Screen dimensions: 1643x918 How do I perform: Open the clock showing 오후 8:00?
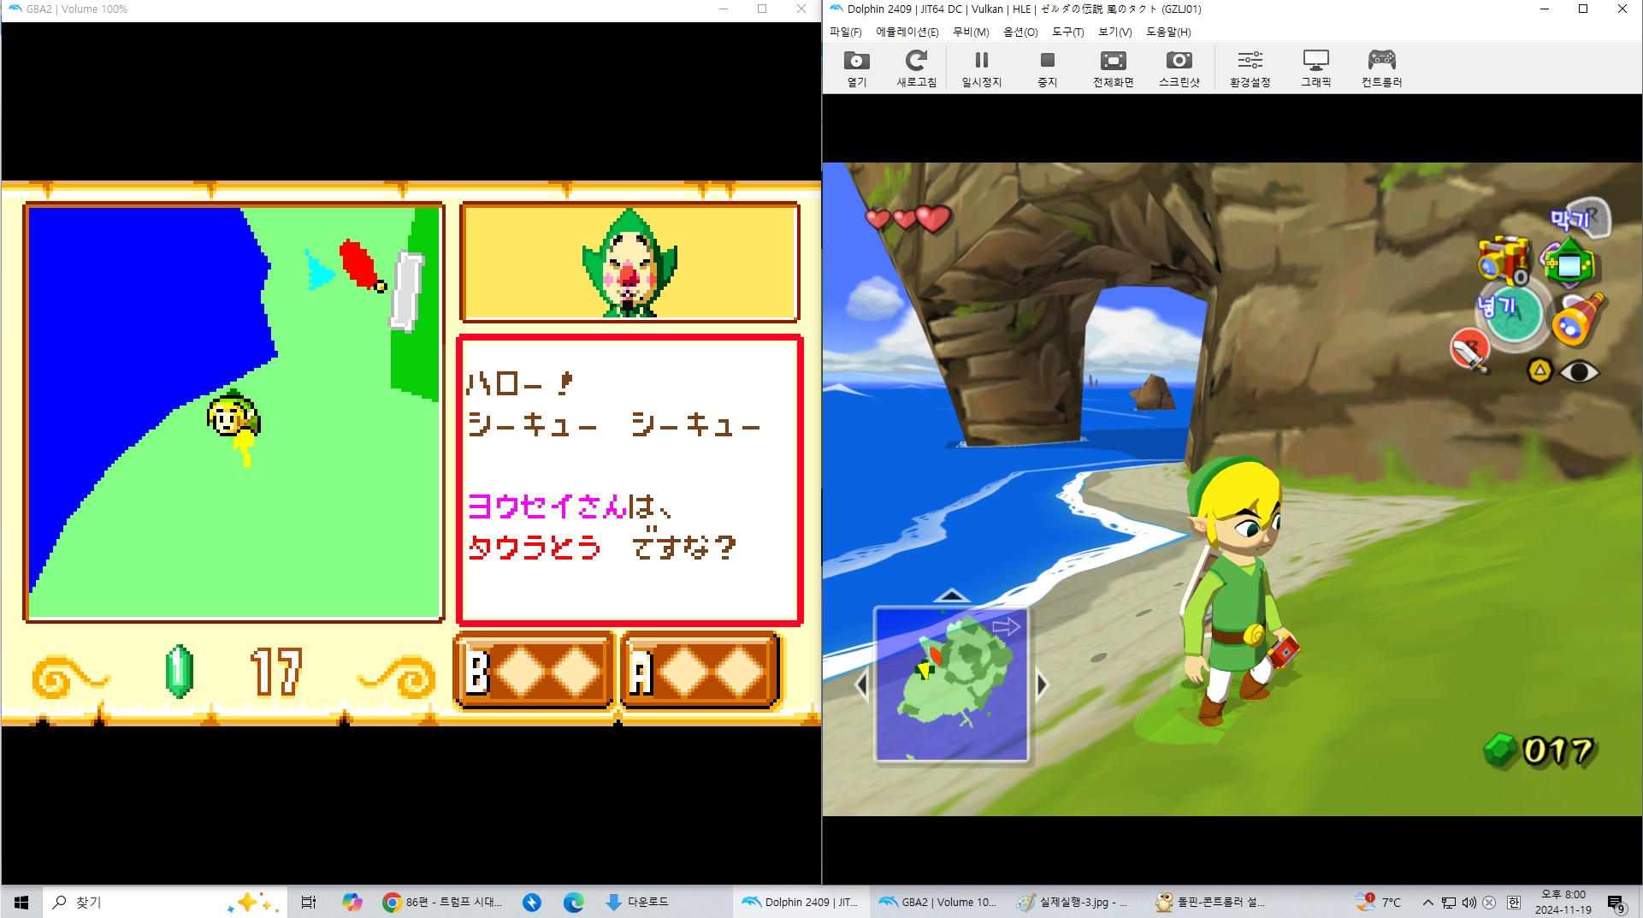[x=1563, y=902]
